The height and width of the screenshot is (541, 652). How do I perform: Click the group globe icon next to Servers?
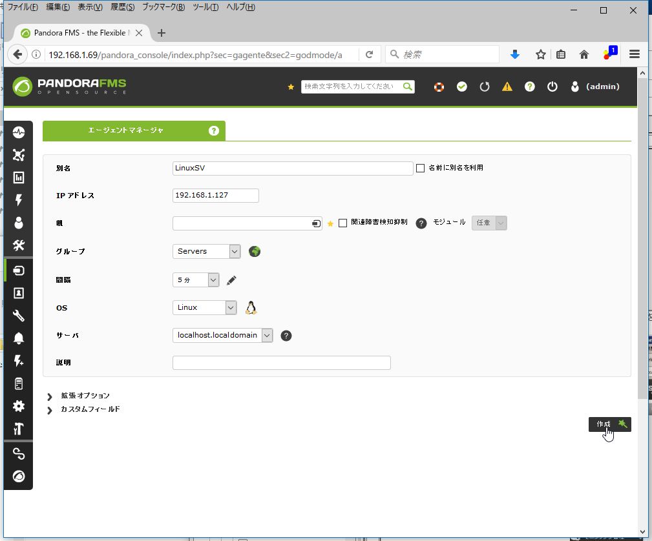[255, 251]
